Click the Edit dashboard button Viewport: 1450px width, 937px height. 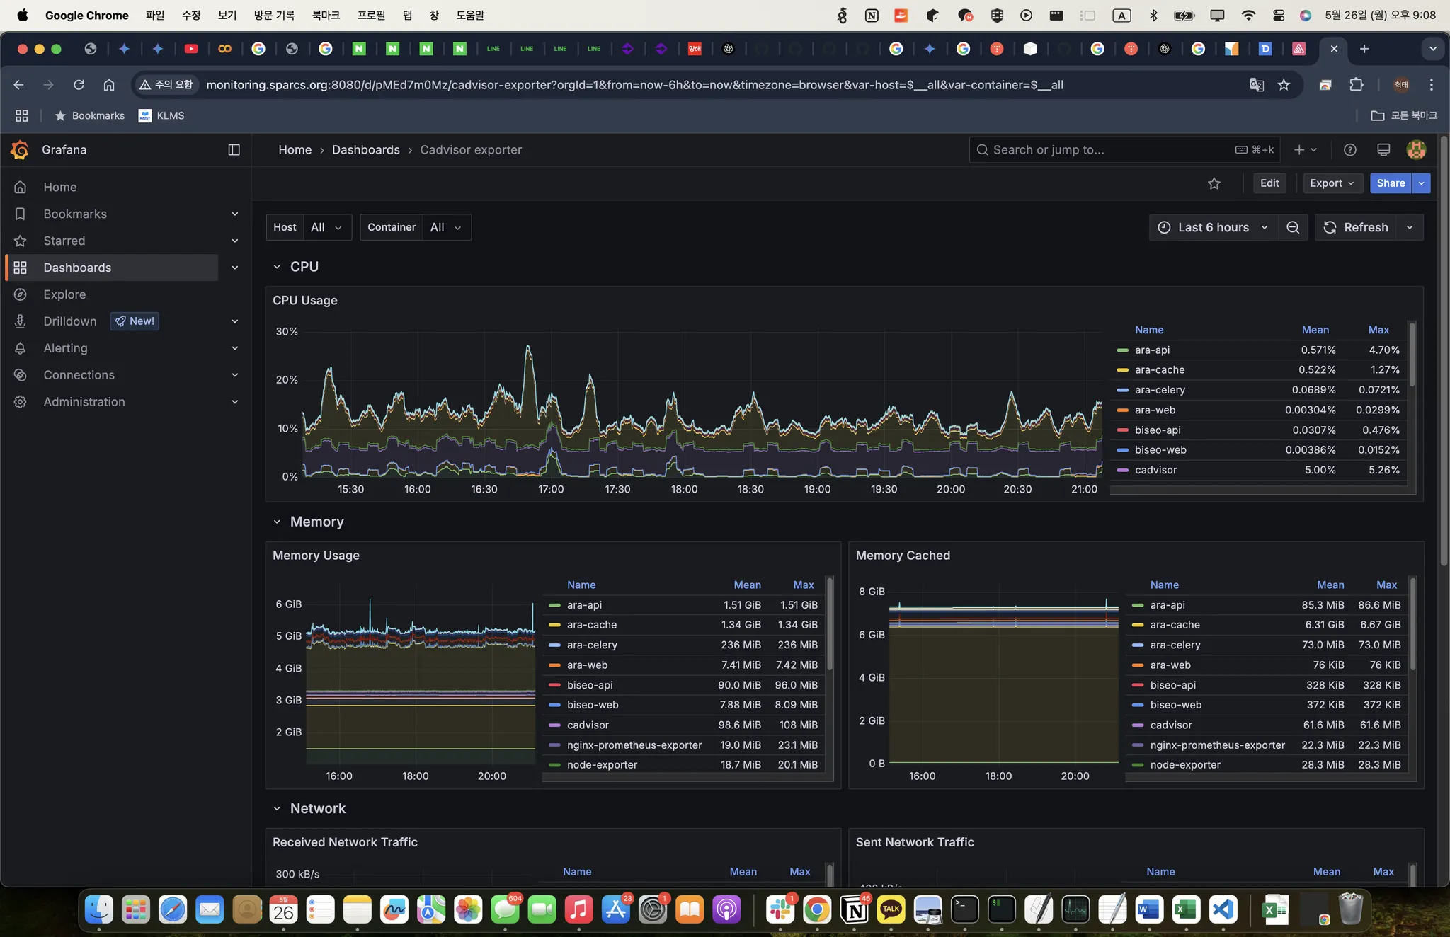coord(1269,183)
